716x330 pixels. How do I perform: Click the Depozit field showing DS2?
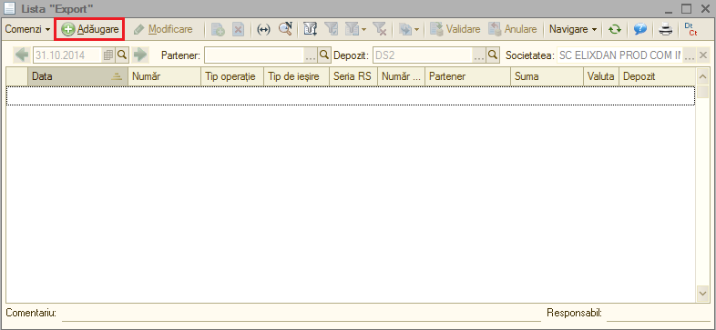[423, 55]
